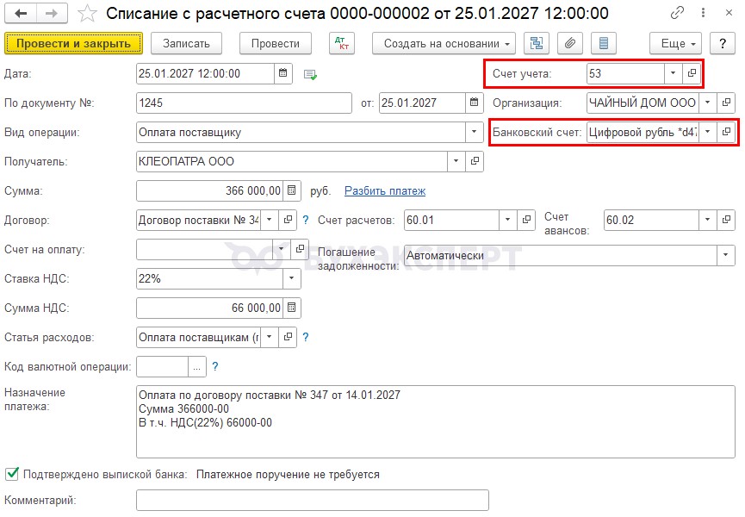Viewport: 745px width, 517px height.
Task: Expand Договор dropdown arrow
Action: [270, 220]
